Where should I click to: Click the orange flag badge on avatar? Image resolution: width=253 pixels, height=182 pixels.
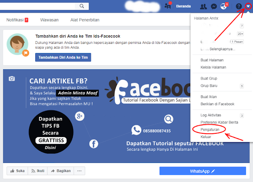(x=26, y=53)
